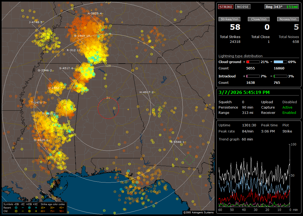The height and width of the screenshot is (216, 303).
Task: Click the 60 min trend graph
Action: point(254,176)
